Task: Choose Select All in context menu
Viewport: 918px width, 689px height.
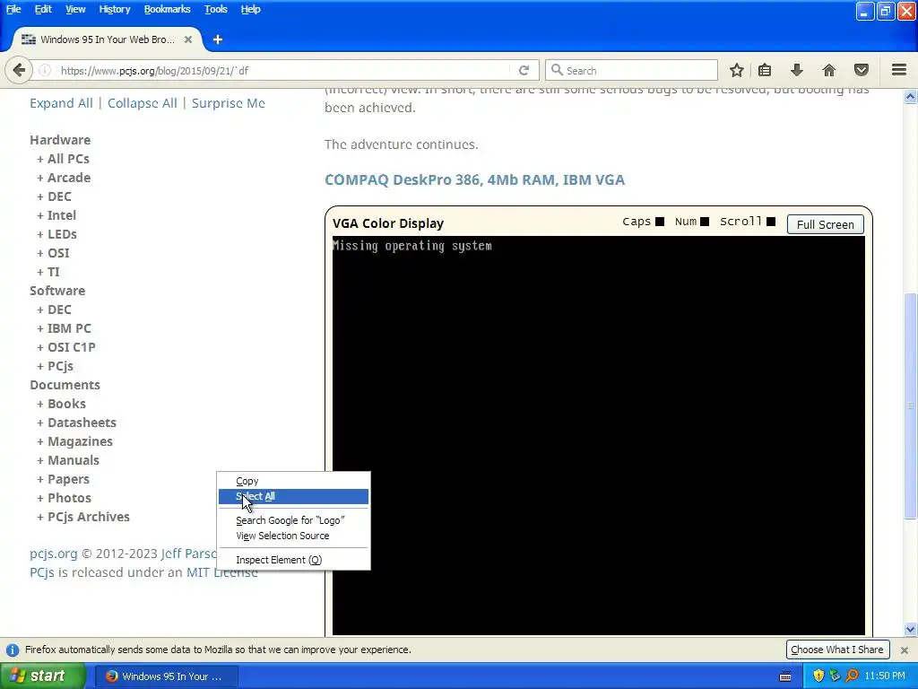Action: 293,496
